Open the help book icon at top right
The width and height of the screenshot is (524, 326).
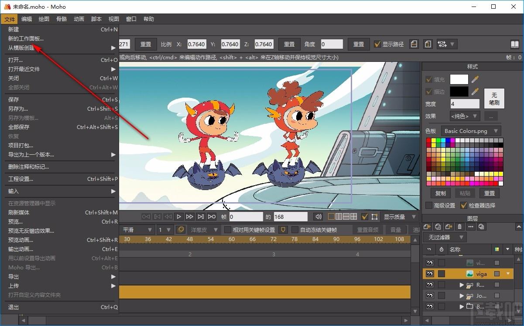coord(515,44)
